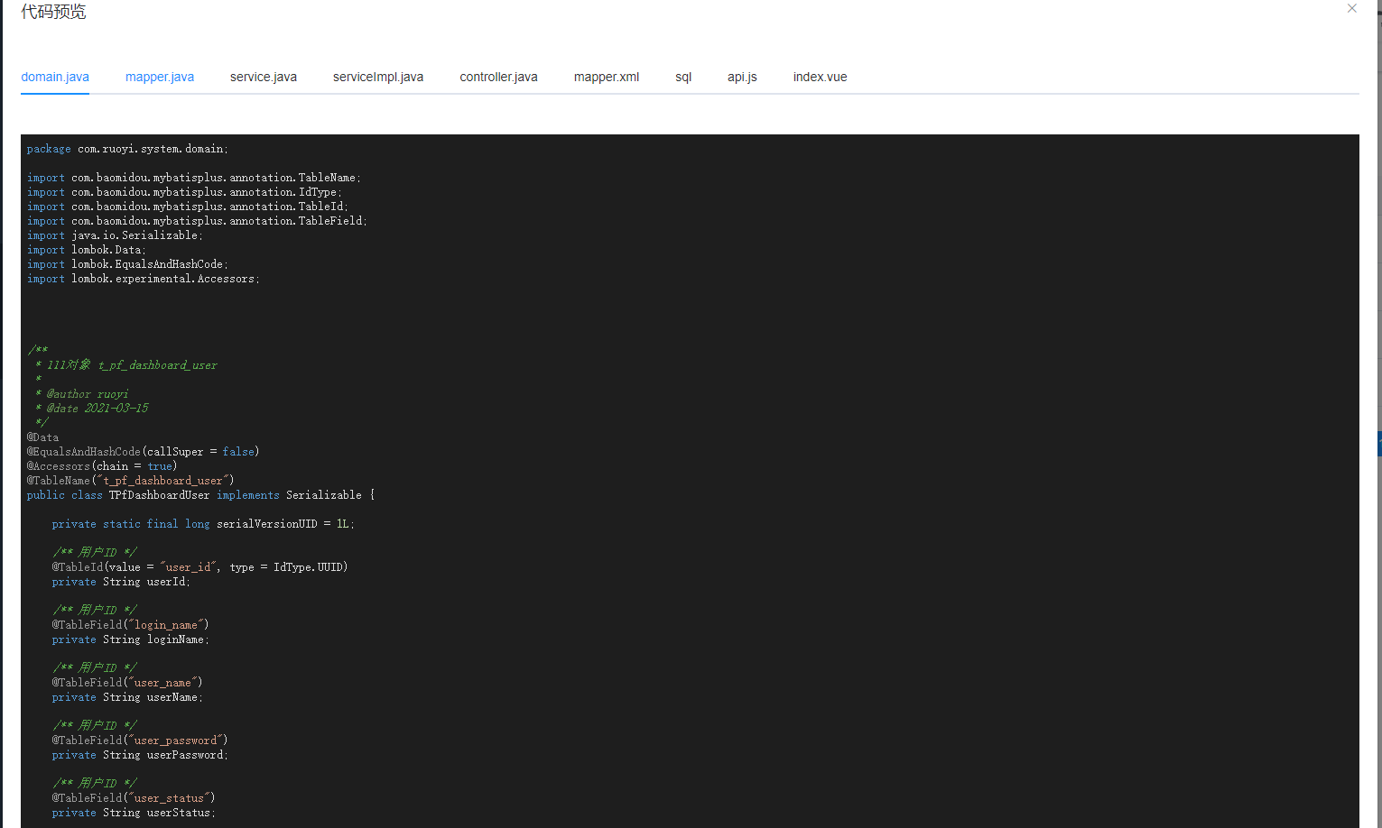Click the '@TableField("user_status")' line
Screen dimensions: 1382x828
point(134,798)
